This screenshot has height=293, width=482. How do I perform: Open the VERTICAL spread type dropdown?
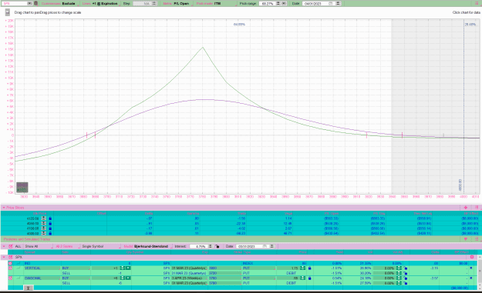(42, 268)
